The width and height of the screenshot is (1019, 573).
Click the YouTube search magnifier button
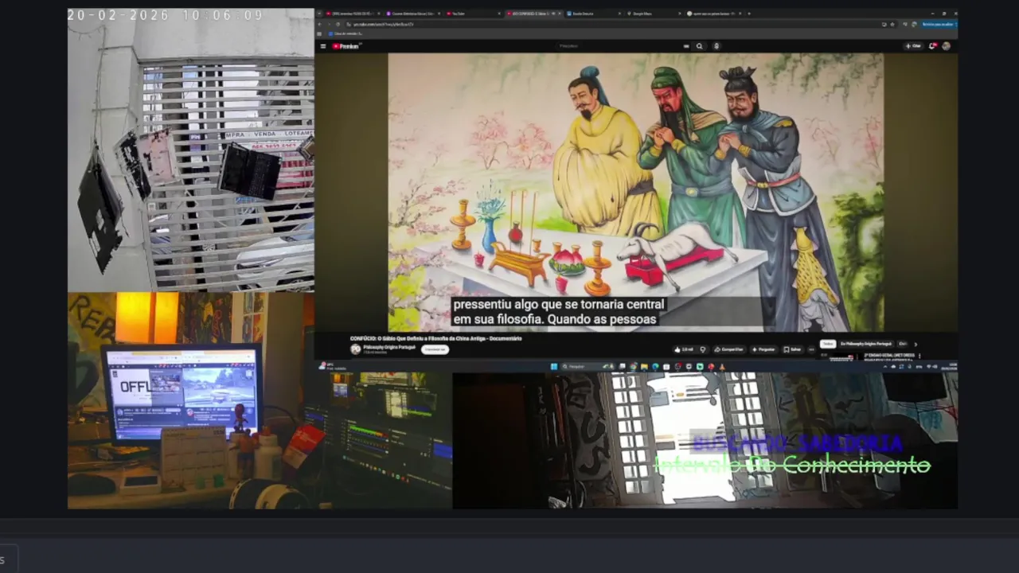pyautogui.click(x=700, y=46)
